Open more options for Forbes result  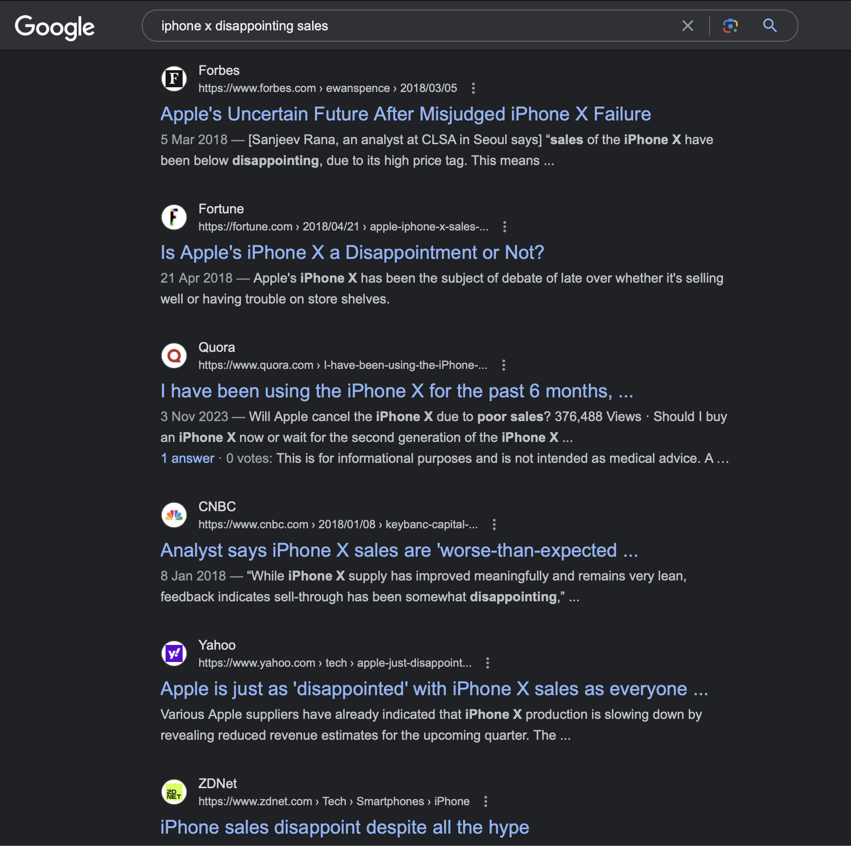coord(473,88)
